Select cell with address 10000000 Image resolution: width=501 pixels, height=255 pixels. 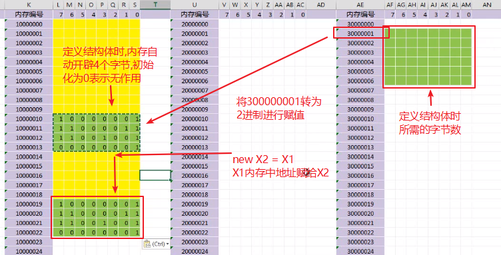[x=29, y=24]
